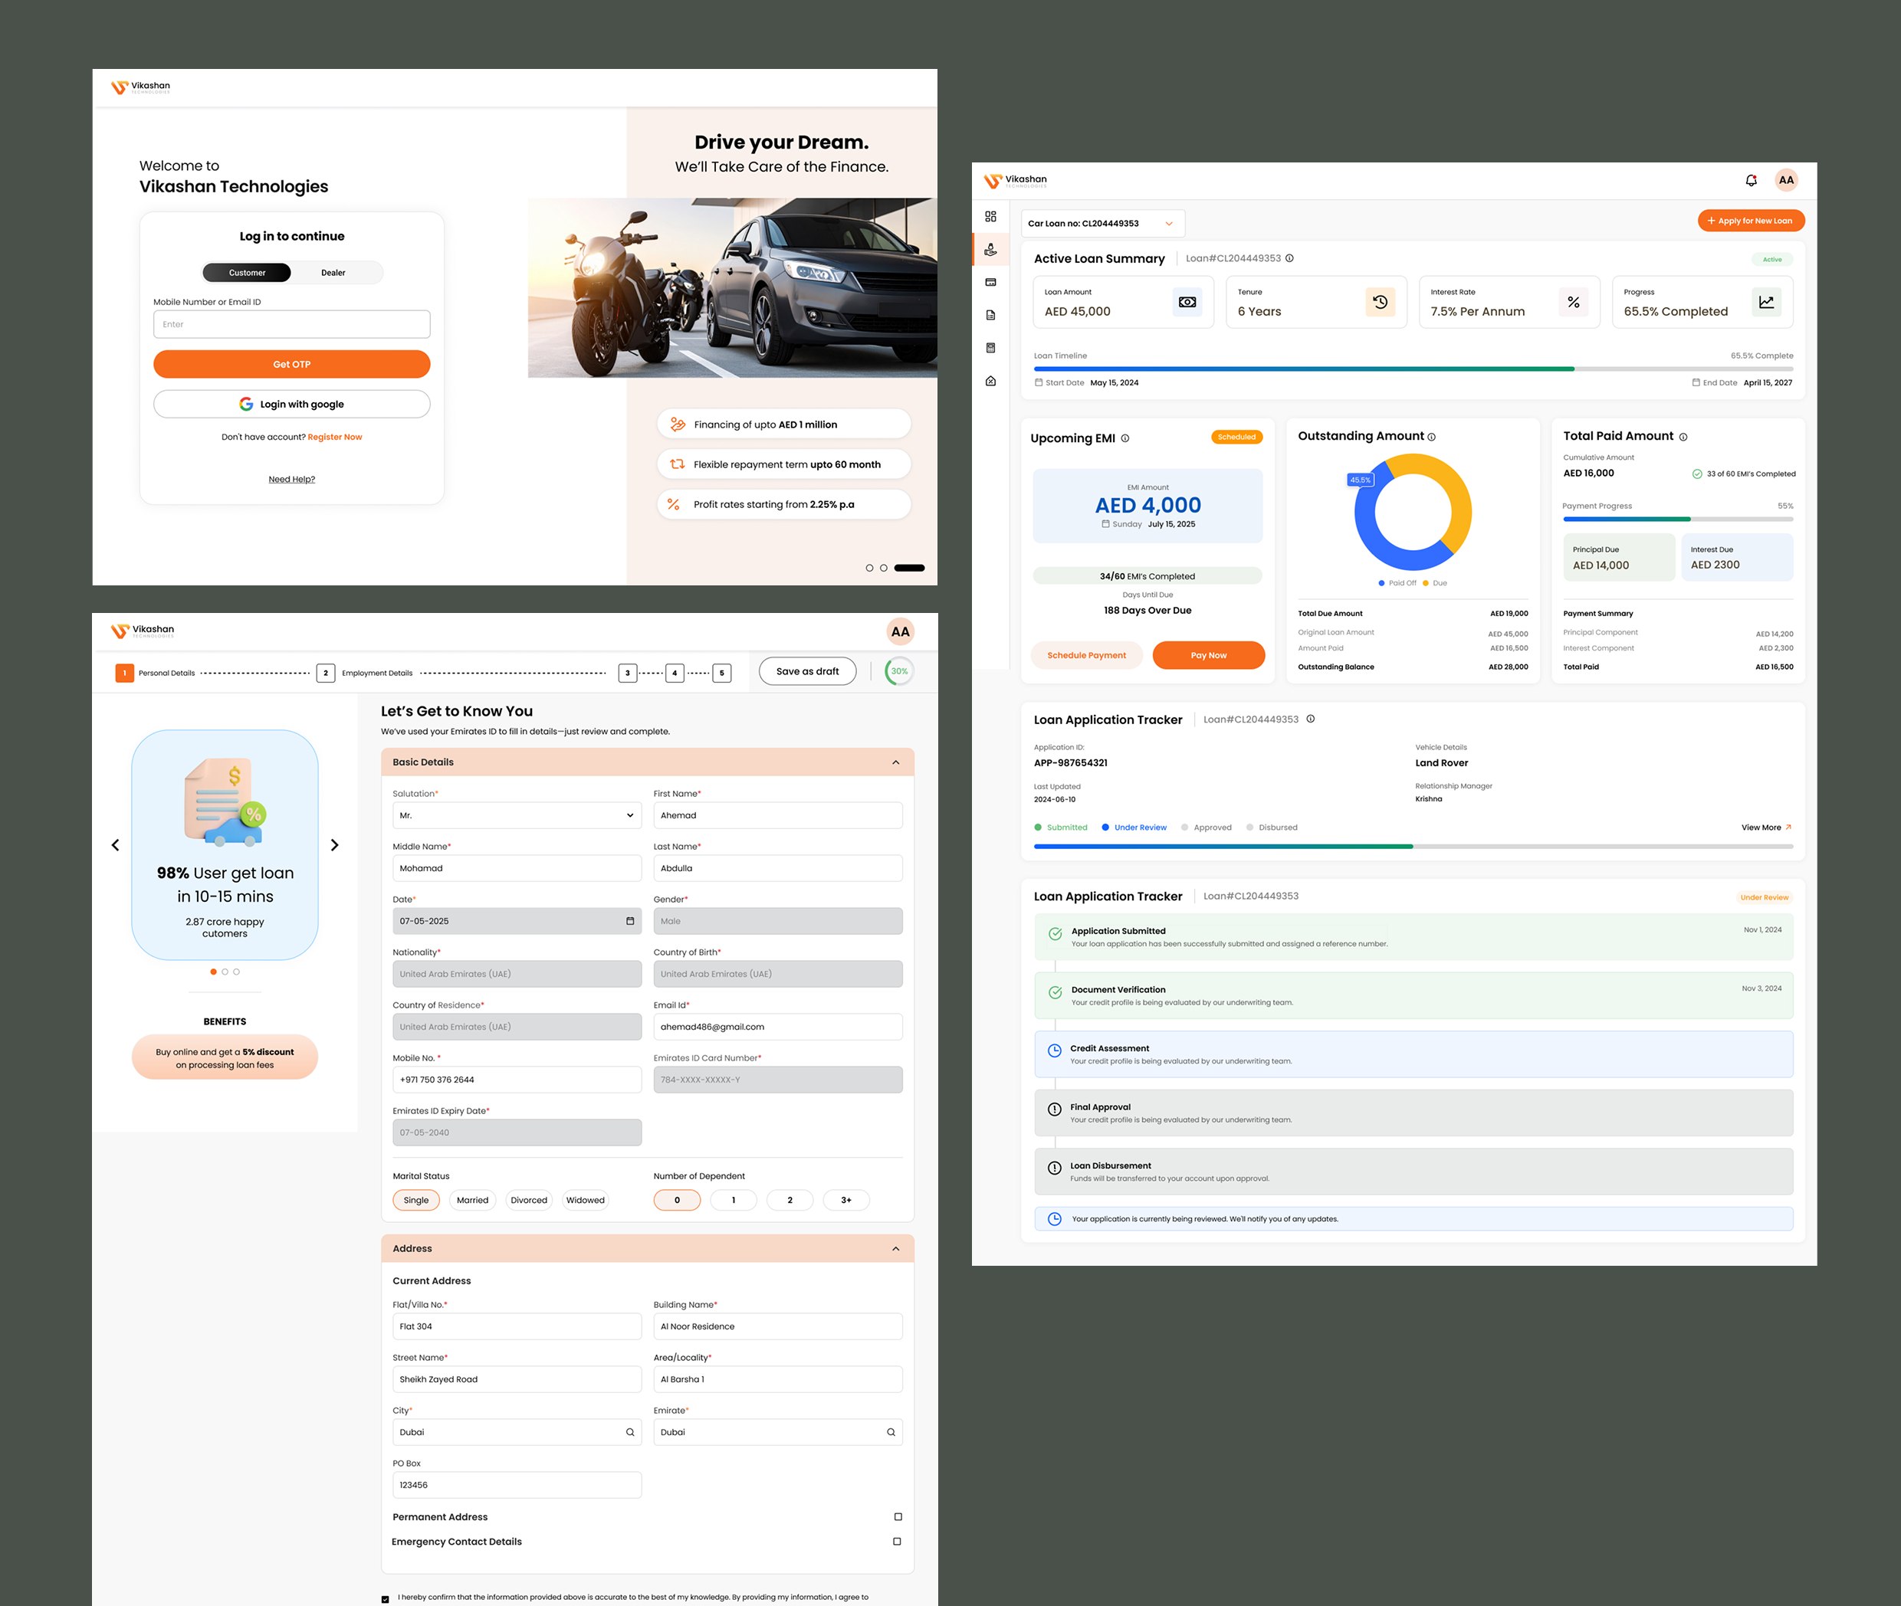Switch to Customer login tab
1901x1606 pixels.
point(247,272)
